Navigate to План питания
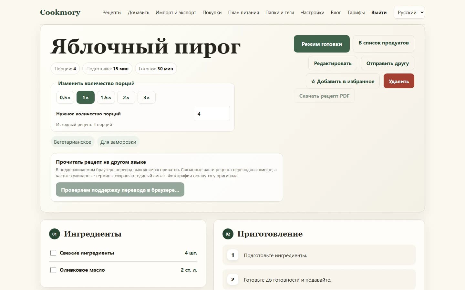 (x=243, y=13)
